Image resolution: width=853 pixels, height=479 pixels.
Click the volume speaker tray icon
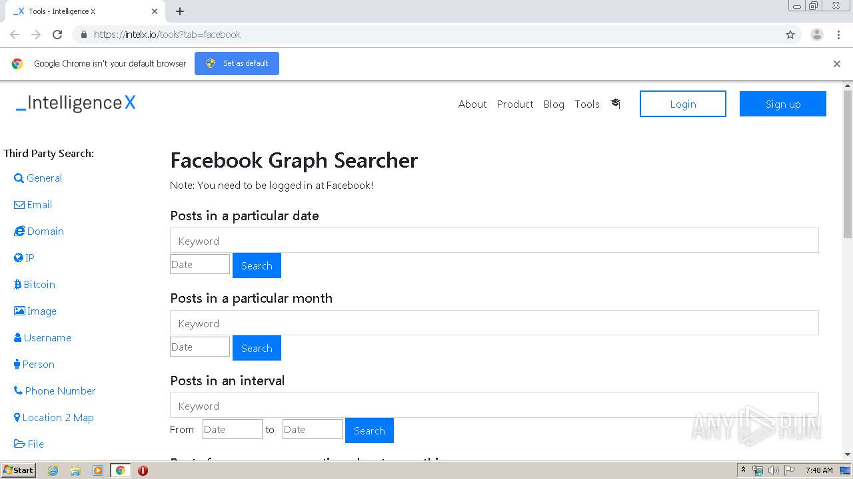tap(774, 470)
